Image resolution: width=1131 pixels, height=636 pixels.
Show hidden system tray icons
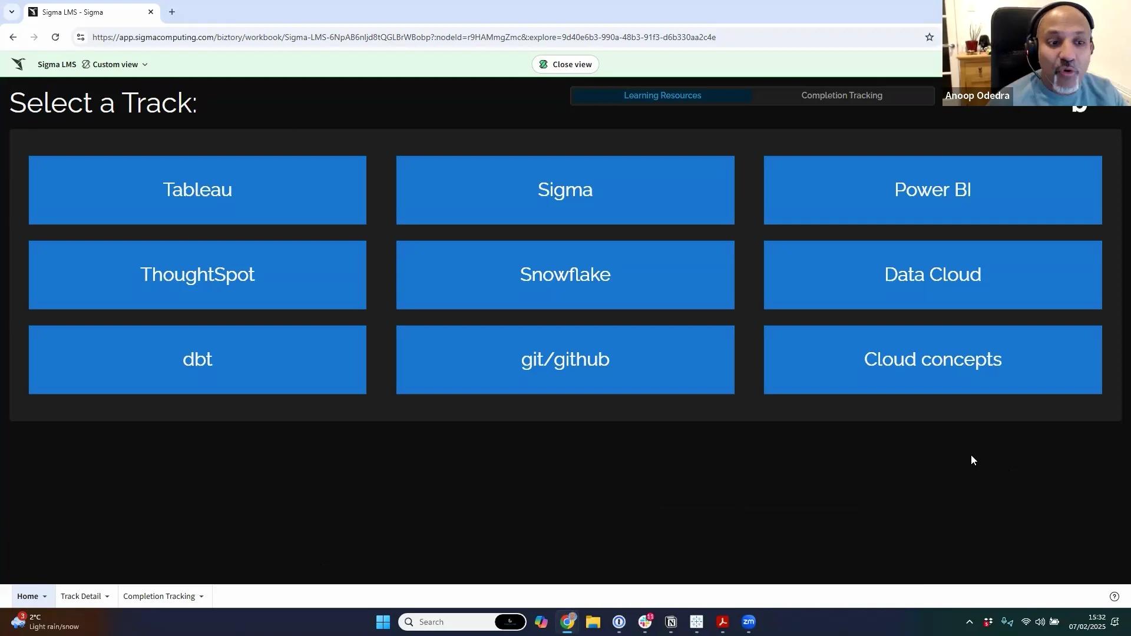(970, 622)
